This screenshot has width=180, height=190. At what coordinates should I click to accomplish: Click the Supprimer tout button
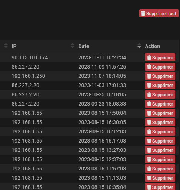[159, 13]
